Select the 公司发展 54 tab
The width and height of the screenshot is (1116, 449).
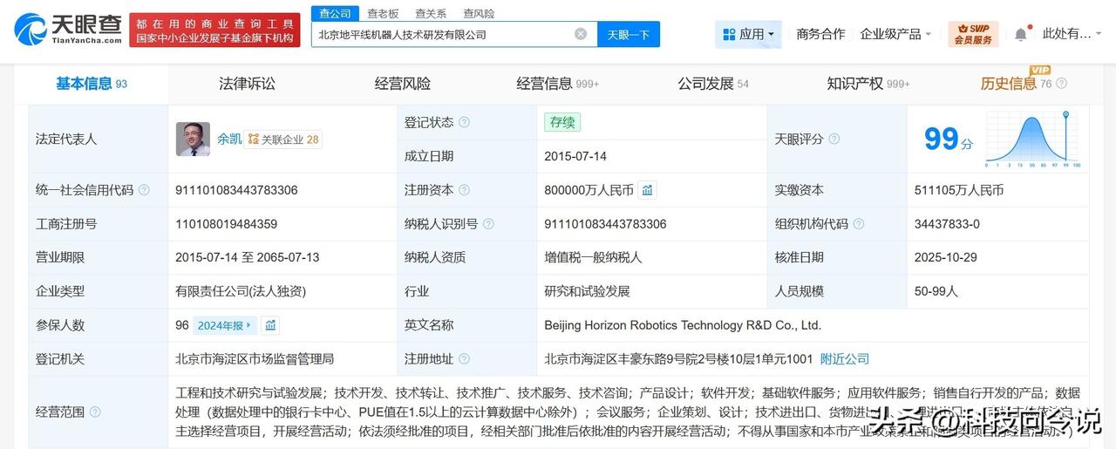[x=713, y=84]
